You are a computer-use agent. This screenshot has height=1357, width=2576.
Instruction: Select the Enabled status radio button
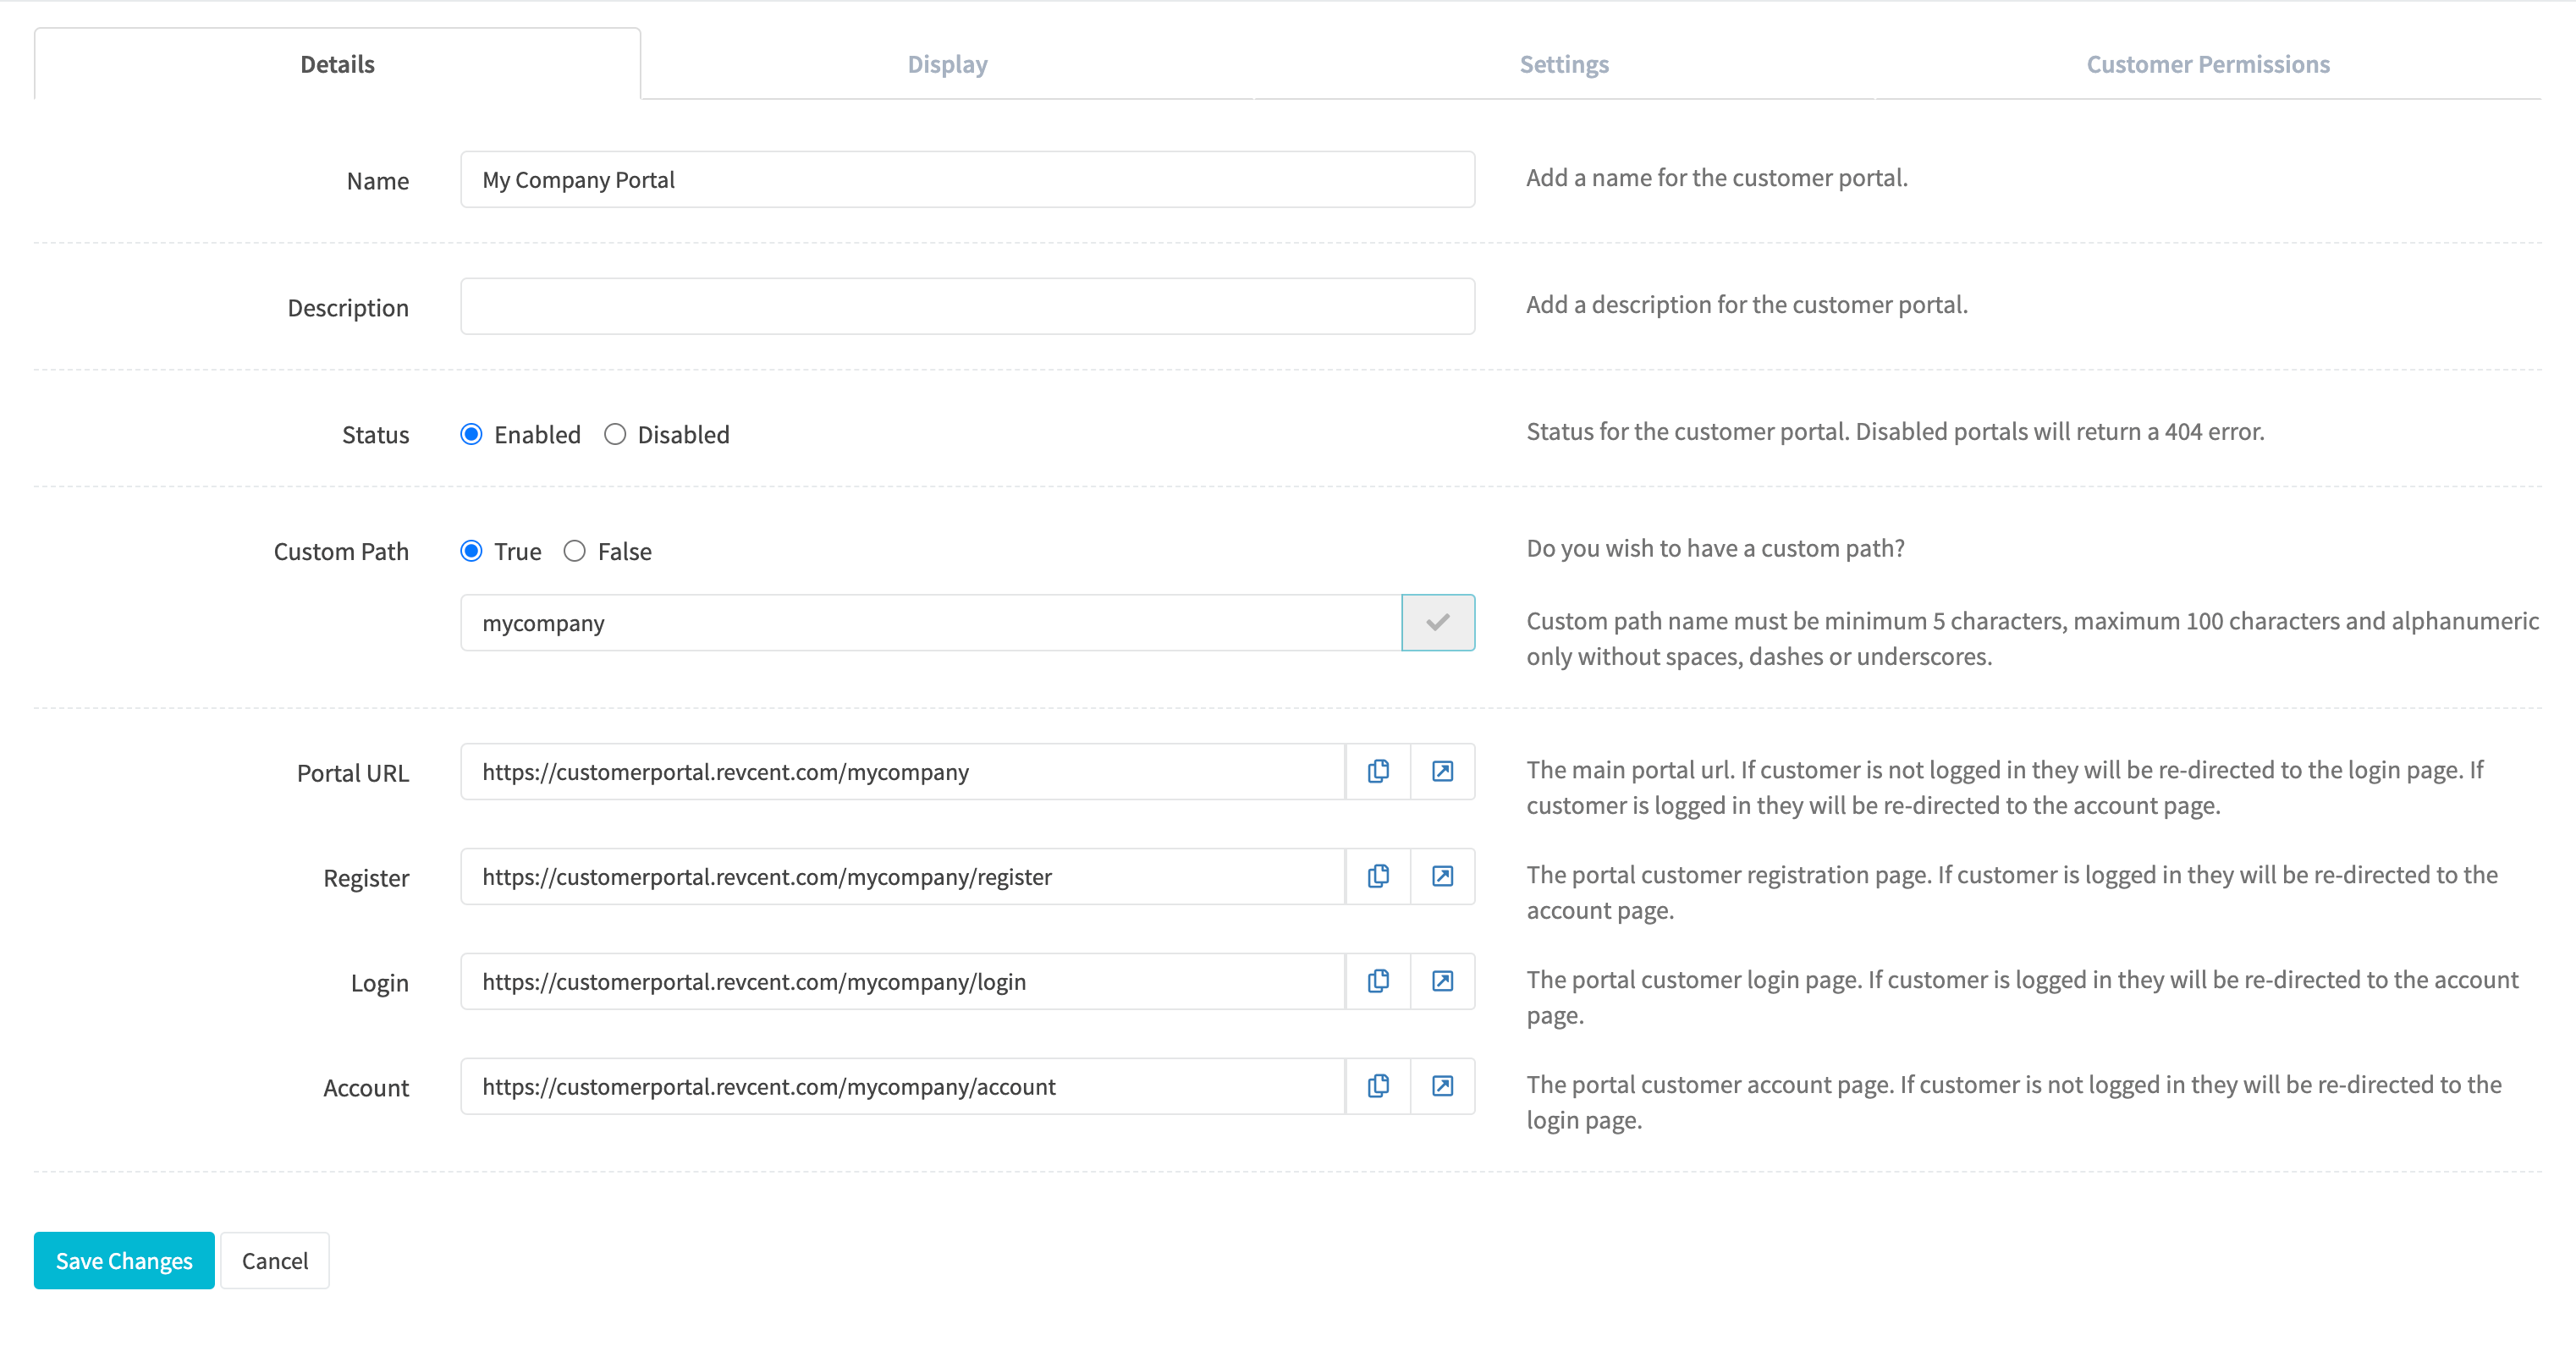[x=471, y=434]
